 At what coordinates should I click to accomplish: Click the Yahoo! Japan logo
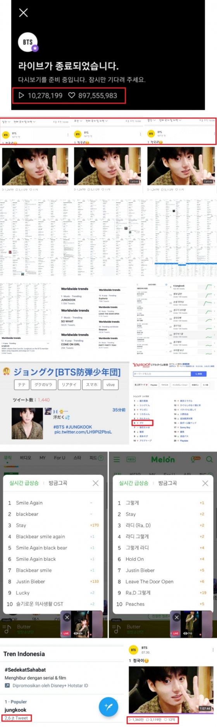[x=141, y=365]
